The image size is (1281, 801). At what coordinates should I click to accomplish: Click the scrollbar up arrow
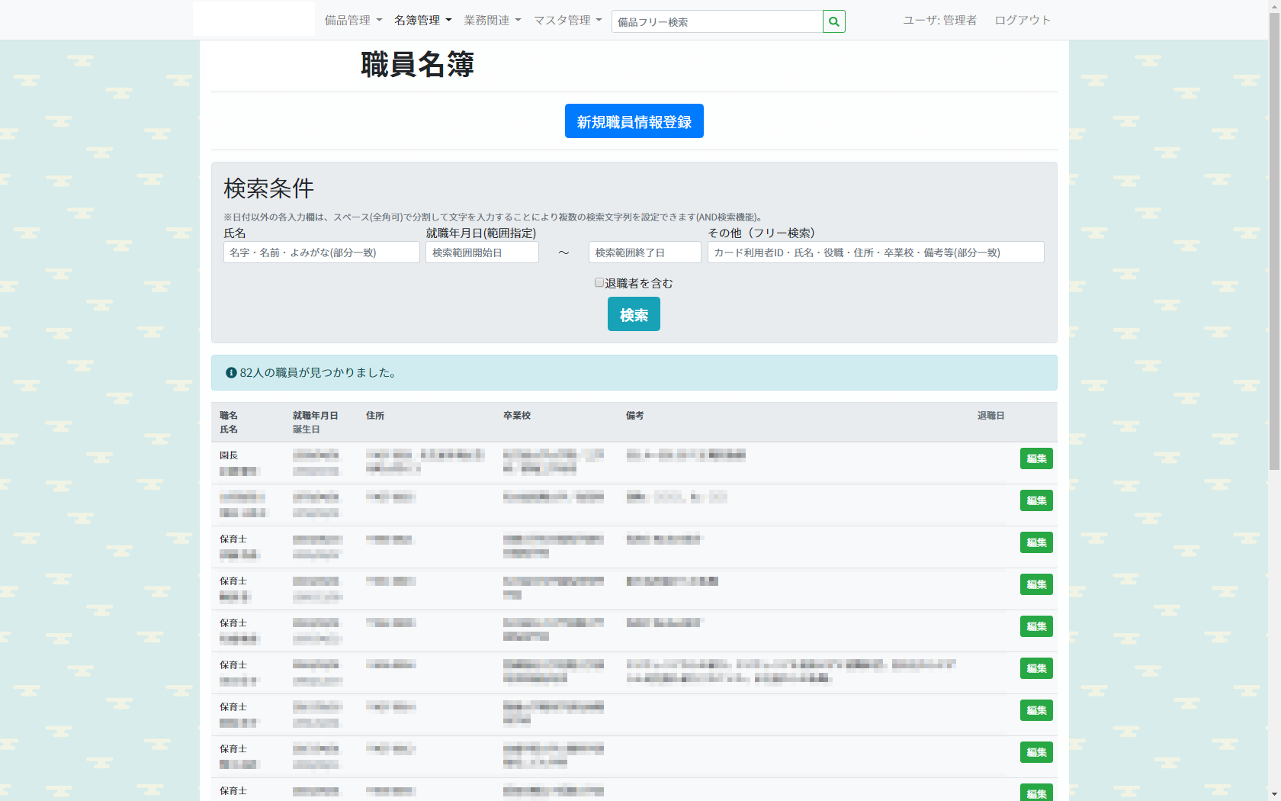1274,6
